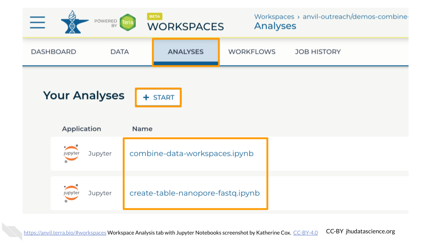Open the WORKFLOWS tab
The height and width of the screenshot is (242, 431).
point(252,52)
